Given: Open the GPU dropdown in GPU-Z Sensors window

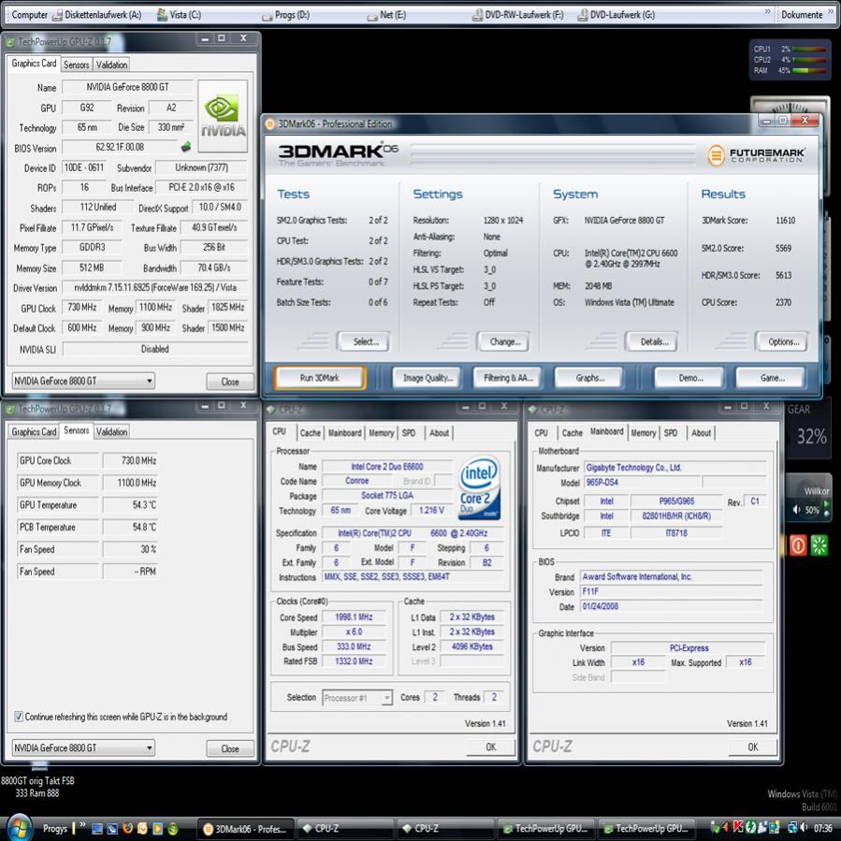Looking at the screenshot, I should [x=83, y=747].
